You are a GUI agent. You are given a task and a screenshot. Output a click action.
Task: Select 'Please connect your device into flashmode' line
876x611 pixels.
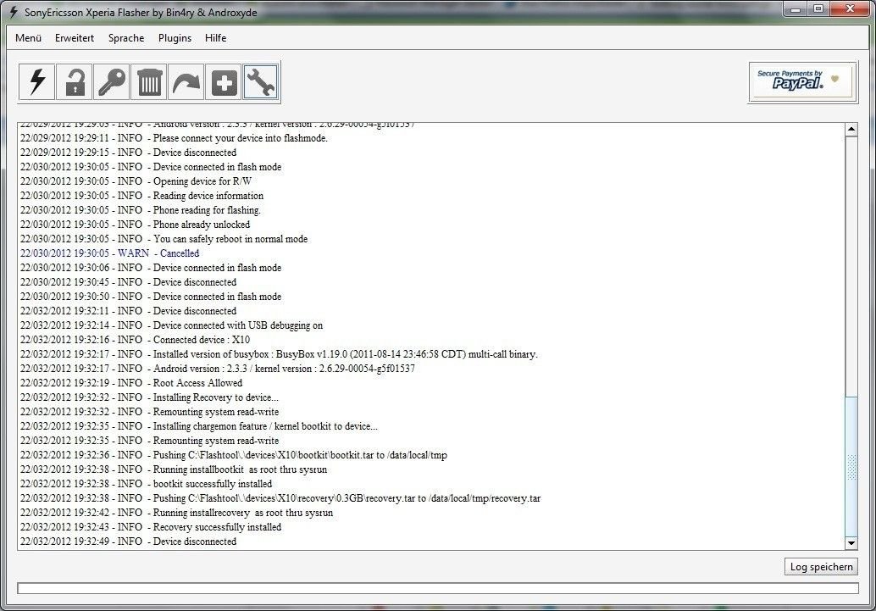coord(174,138)
